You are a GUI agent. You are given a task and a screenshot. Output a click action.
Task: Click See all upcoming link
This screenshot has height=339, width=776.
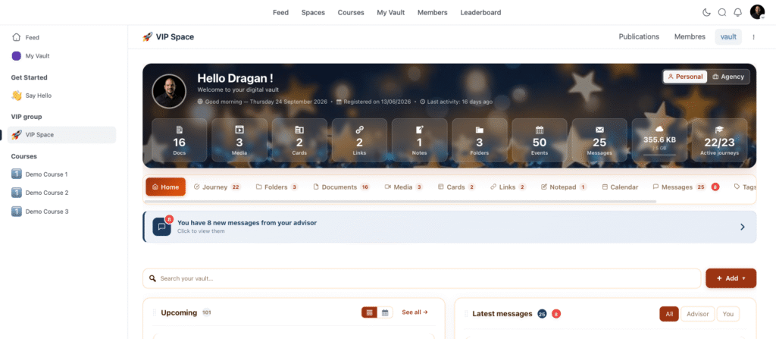pos(415,312)
